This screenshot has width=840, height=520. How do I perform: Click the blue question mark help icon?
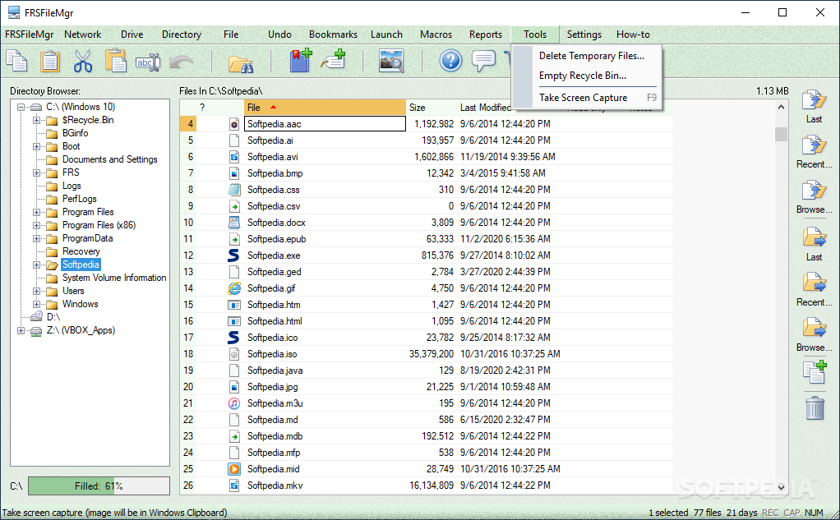tap(450, 61)
